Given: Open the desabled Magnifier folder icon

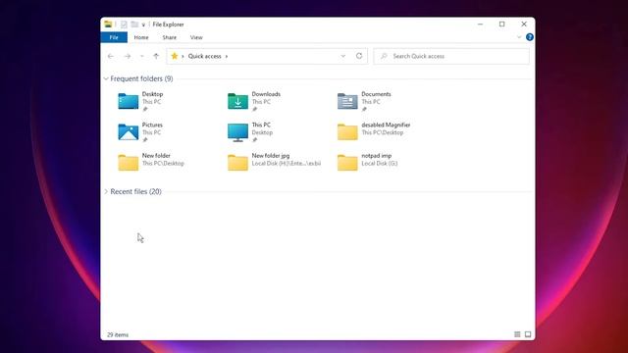Looking at the screenshot, I should [x=347, y=132].
